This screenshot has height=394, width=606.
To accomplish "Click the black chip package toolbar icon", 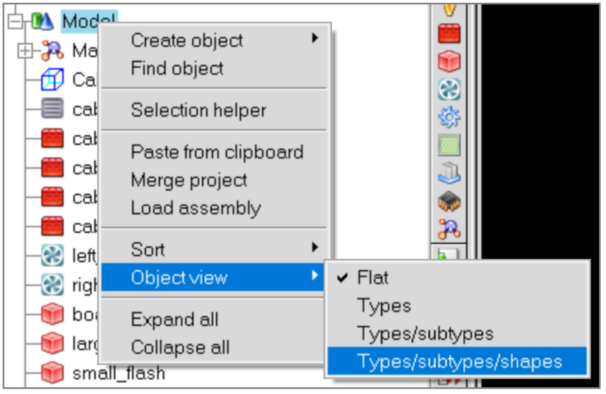I will (449, 201).
